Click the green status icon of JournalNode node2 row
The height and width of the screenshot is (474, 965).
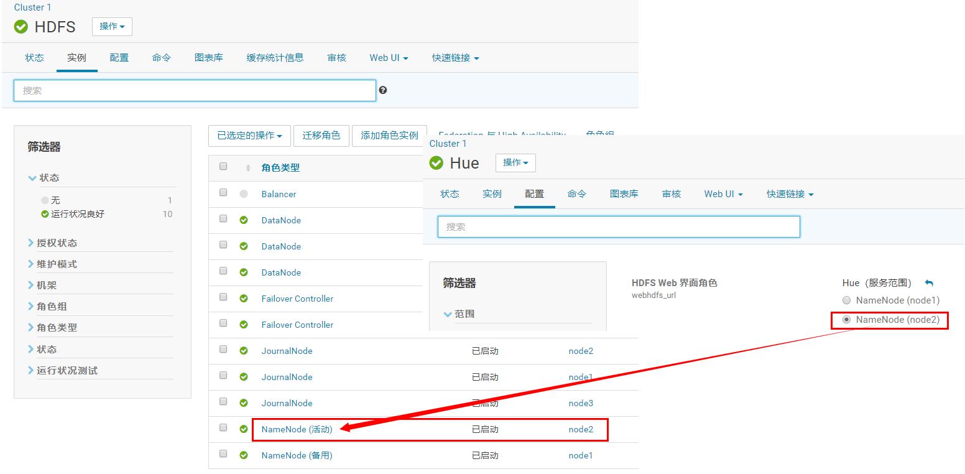pyautogui.click(x=244, y=351)
